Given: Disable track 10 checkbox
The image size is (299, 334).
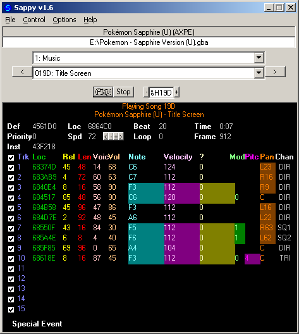Looking at the screenshot, I should click(11, 259).
